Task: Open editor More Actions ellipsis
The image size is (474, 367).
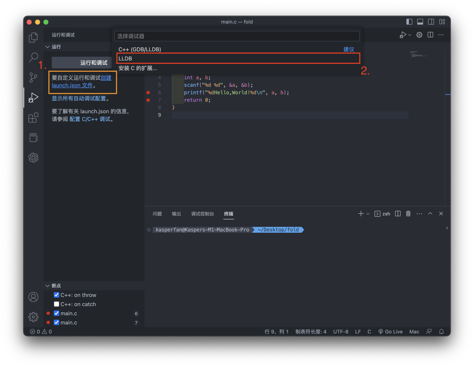Action: pos(441,35)
